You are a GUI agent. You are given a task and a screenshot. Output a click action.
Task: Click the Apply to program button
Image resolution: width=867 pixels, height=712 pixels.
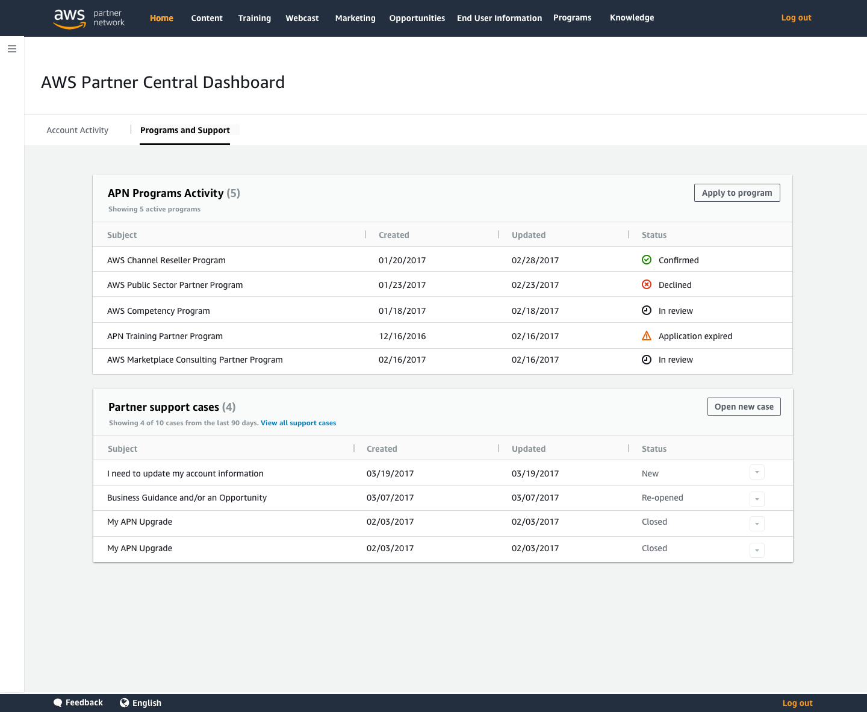point(737,193)
